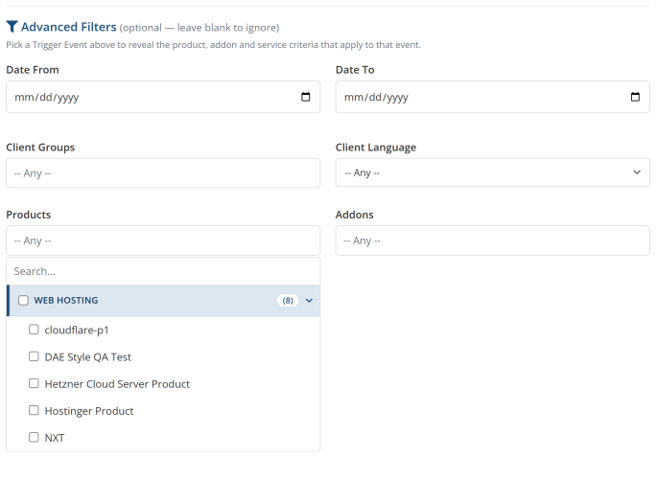Click the NXT label text

tap(55, 438)
